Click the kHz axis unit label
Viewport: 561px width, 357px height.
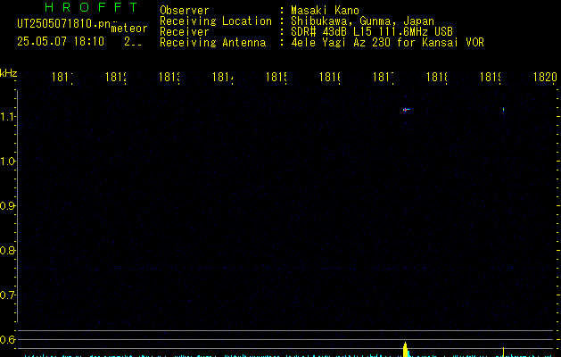click(x=9, y=73)
